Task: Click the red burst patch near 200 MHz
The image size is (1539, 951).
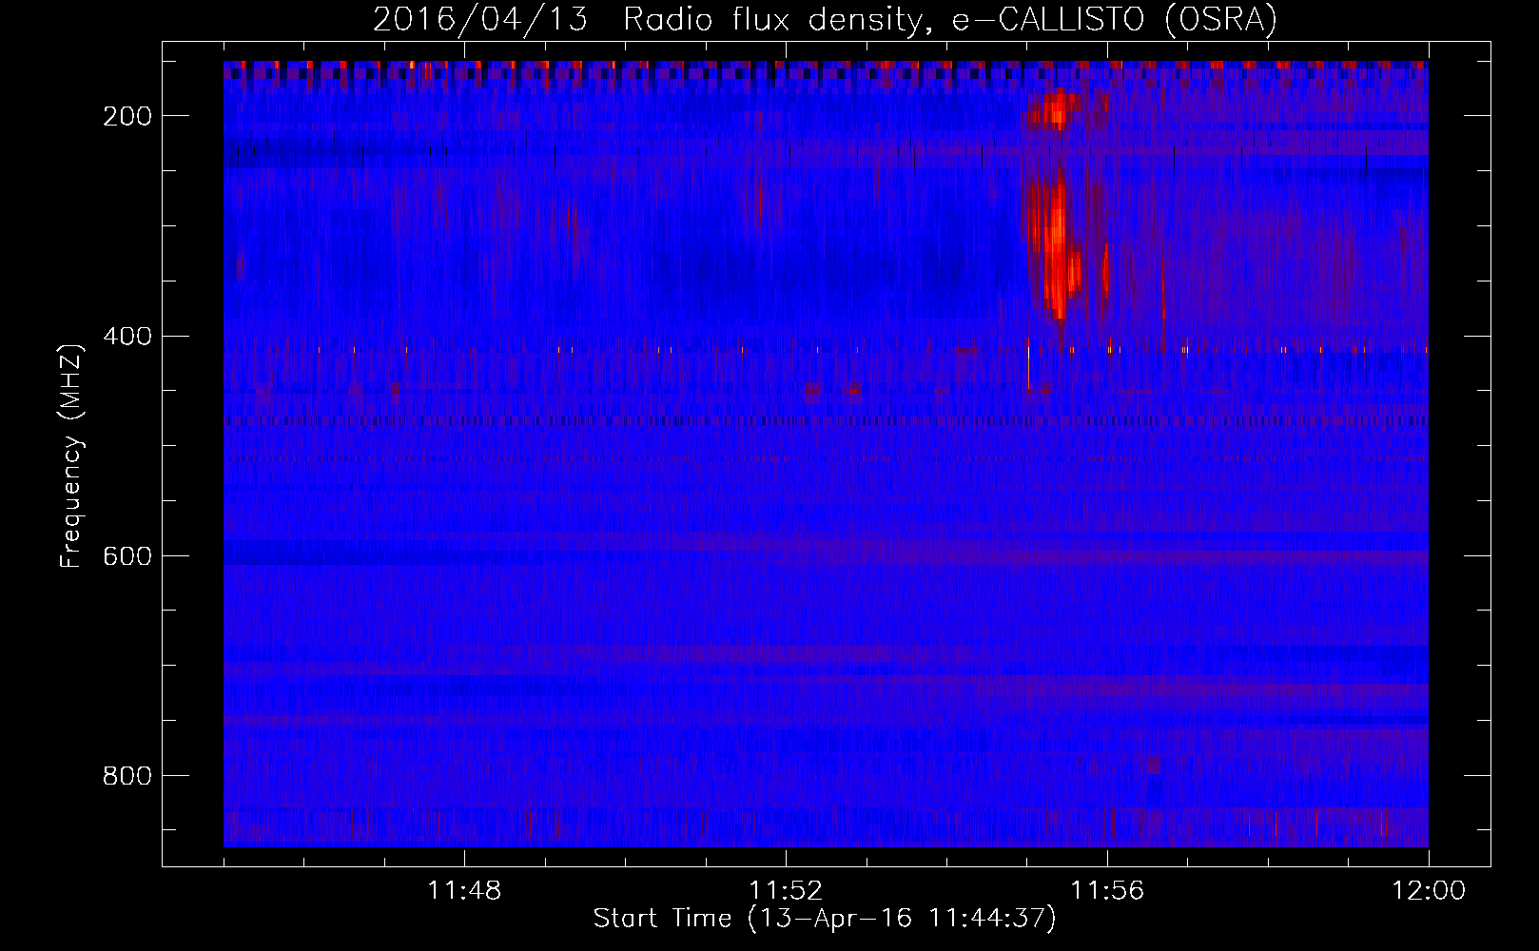Action: coord(1056,110)
